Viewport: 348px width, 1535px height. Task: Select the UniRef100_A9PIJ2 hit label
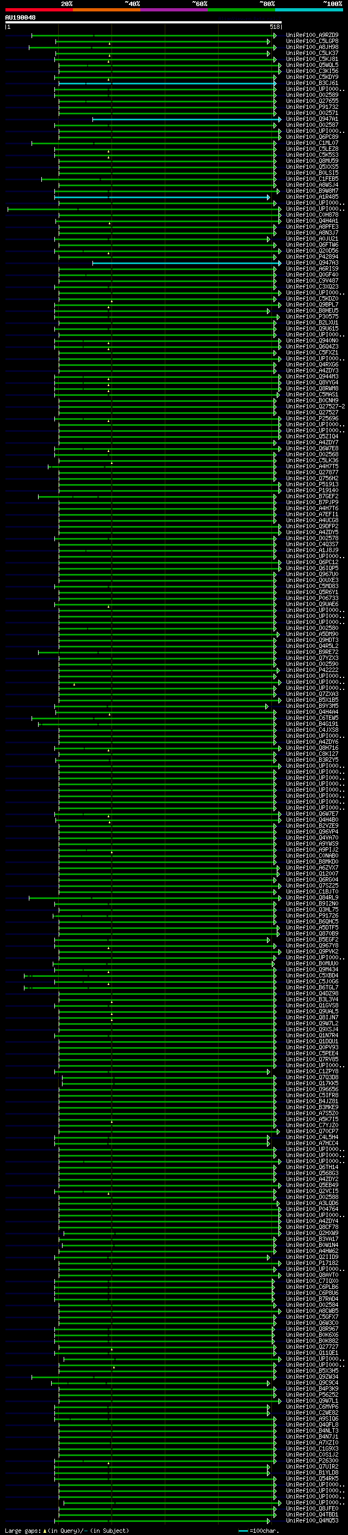coord(312,850)
